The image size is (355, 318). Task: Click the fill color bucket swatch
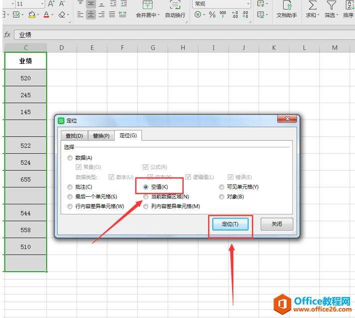click(31, 15)
